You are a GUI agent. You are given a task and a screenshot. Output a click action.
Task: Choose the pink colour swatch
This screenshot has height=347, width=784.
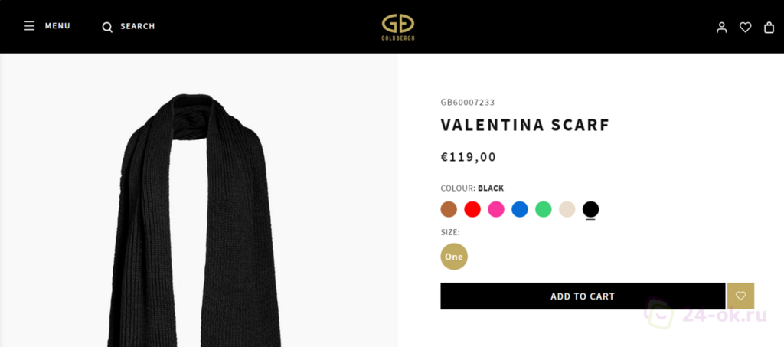pyautogui.click(x=496, y=209)
